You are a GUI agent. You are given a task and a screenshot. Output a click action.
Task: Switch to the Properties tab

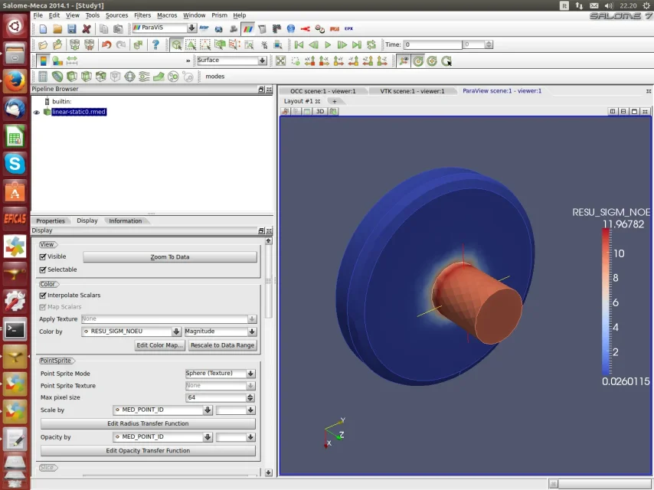pos(51,221)
